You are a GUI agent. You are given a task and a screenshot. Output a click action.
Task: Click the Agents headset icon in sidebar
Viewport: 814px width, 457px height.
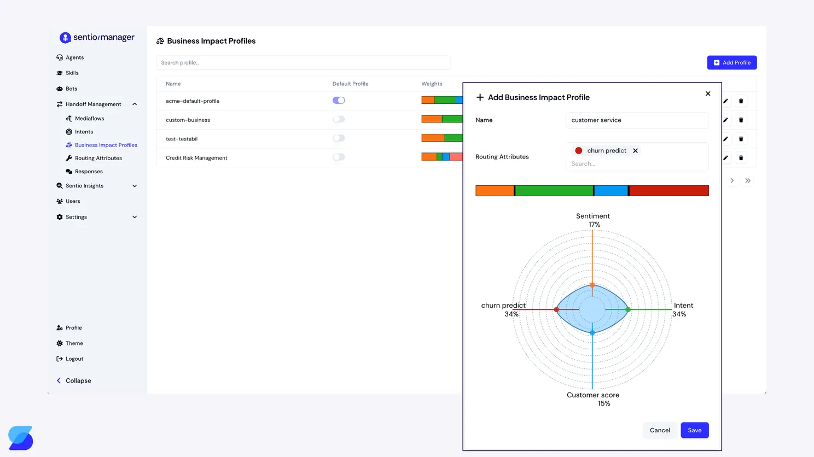tap(60, 57)
